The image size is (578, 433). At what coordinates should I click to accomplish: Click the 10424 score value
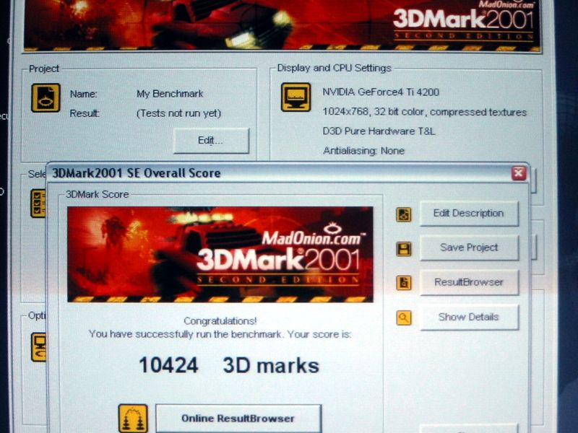[168, 365]
